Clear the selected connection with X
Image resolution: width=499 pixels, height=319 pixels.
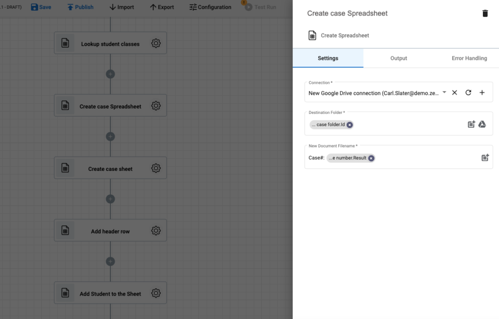pos(455,93)
